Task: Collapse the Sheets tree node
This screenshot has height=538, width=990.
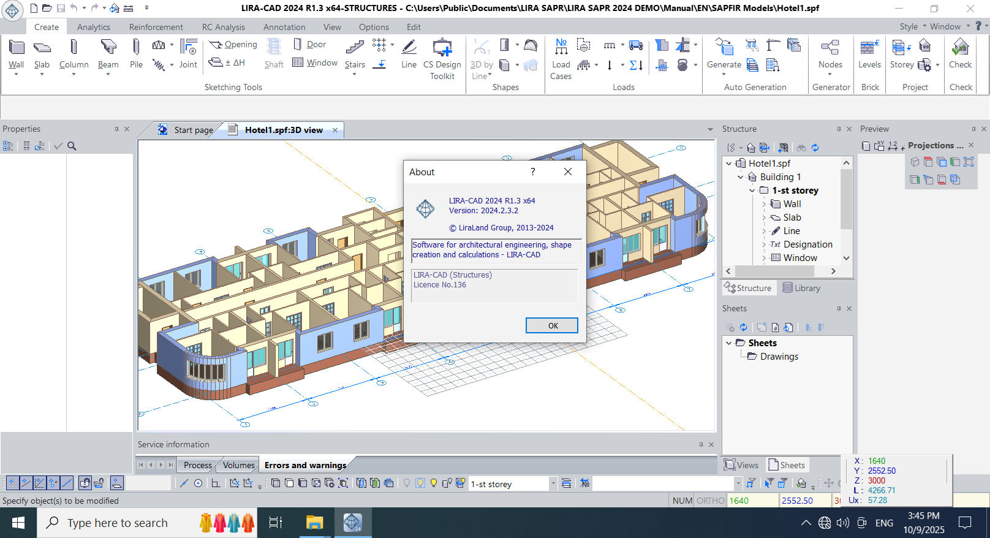Action: click(x=728, y=343)
